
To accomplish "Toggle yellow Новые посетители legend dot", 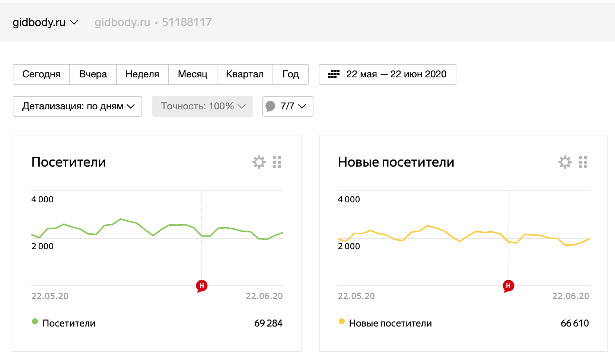I will coord(341,322).
